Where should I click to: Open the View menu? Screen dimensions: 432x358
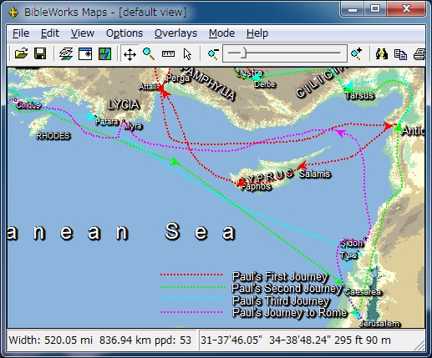[83, 33]
